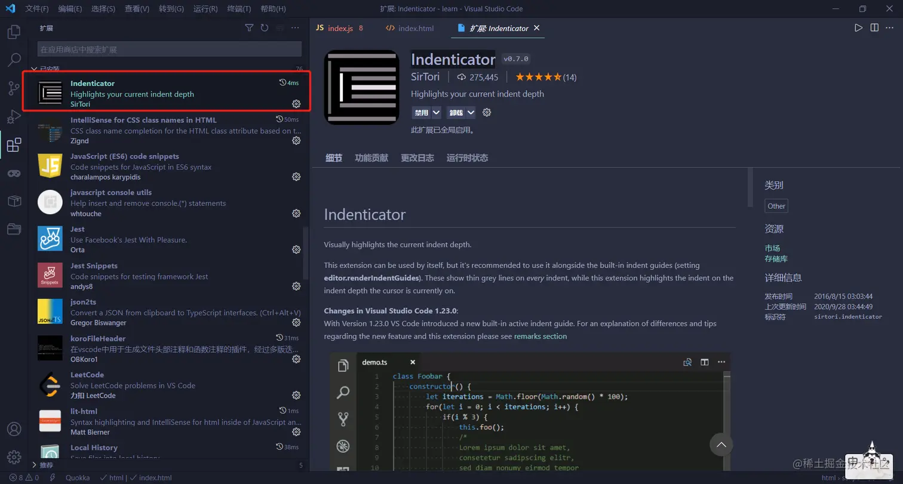Open editor title more actions menu
This screenshot has width=903, height=484.
click(890, 28)
